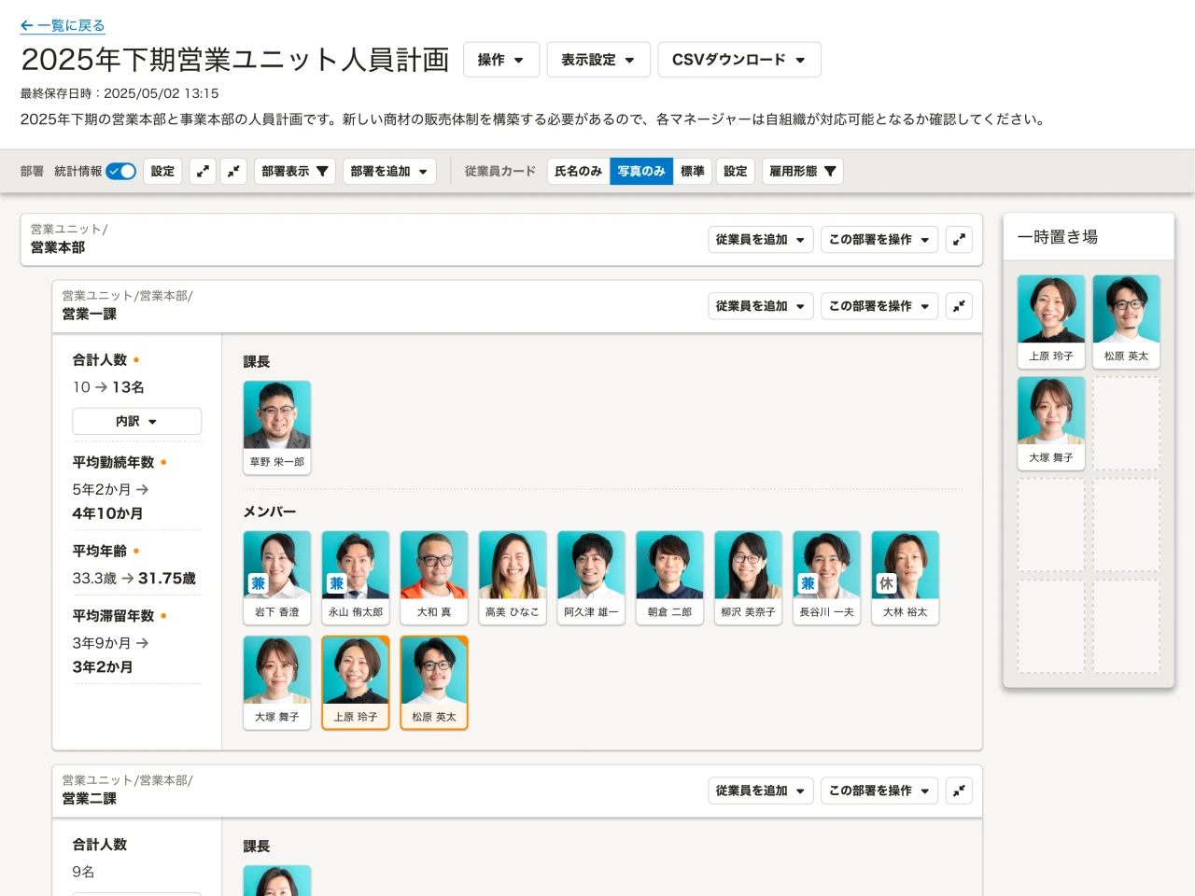The image size is (1195, 896).
Task: Select 大塚 舞子 card in 一時置き場
Action: (1051, 423)
